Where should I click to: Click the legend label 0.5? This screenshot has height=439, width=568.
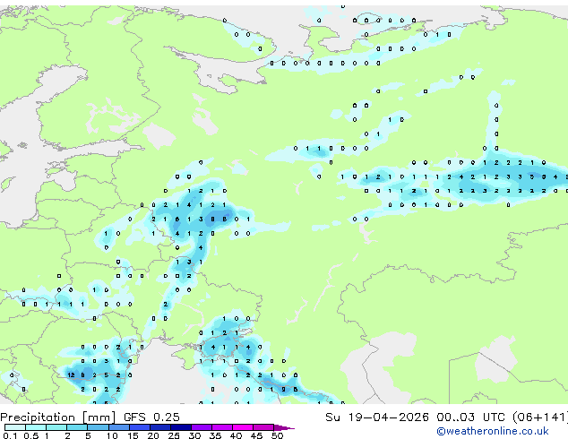30,435
